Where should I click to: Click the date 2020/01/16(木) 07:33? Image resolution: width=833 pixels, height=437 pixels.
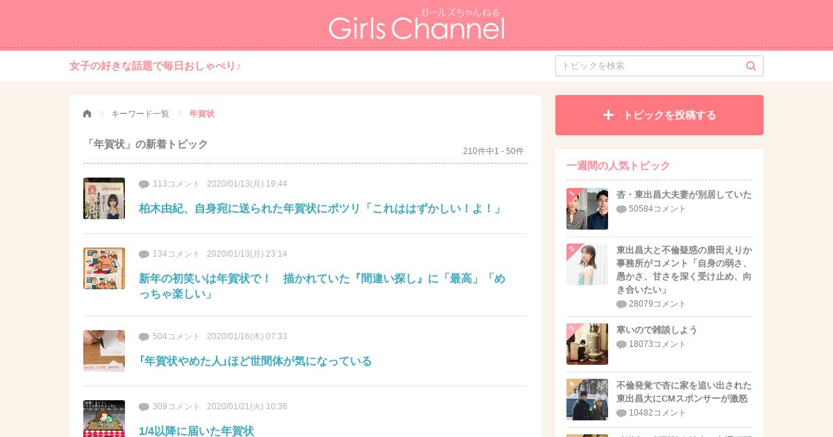click(247, 336)
